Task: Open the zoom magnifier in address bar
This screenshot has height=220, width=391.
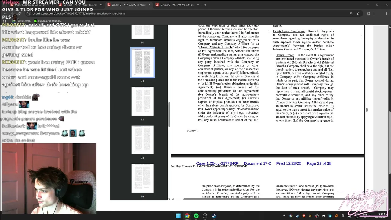Action: click(x=352, y=13)
